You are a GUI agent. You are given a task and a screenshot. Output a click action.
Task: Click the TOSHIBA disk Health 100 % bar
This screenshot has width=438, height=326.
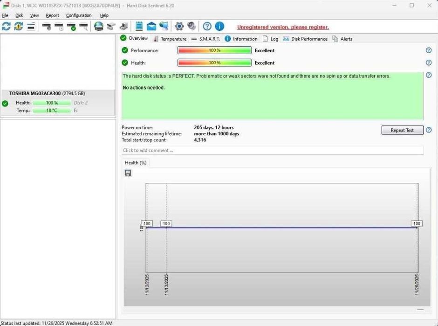click(52, 103)
